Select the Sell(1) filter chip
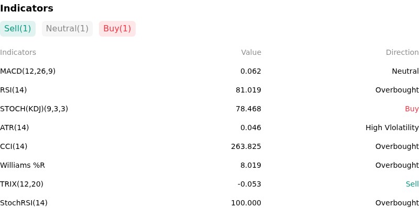This screenshot has height=208, width=419. point(18,29)
